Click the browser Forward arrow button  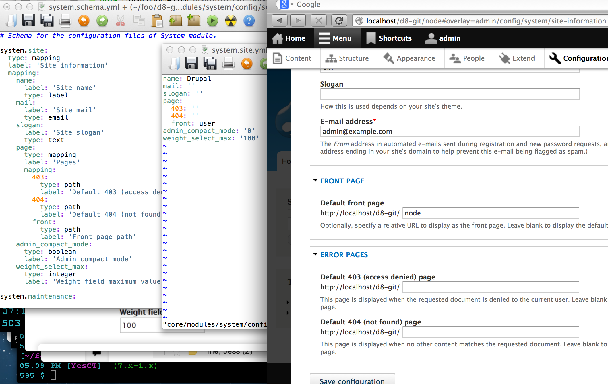click(x=298, y=21)
